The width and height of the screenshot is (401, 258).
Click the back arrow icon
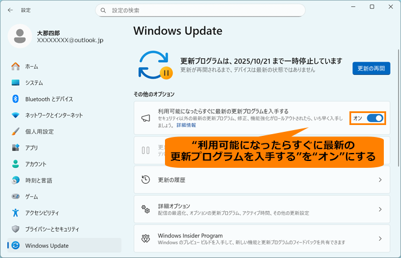(x=10, y=10)
